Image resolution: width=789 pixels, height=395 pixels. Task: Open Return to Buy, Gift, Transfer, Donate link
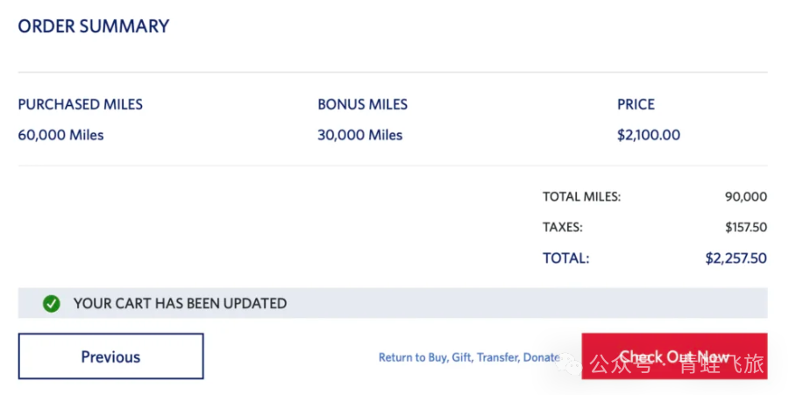pos(469,357)
